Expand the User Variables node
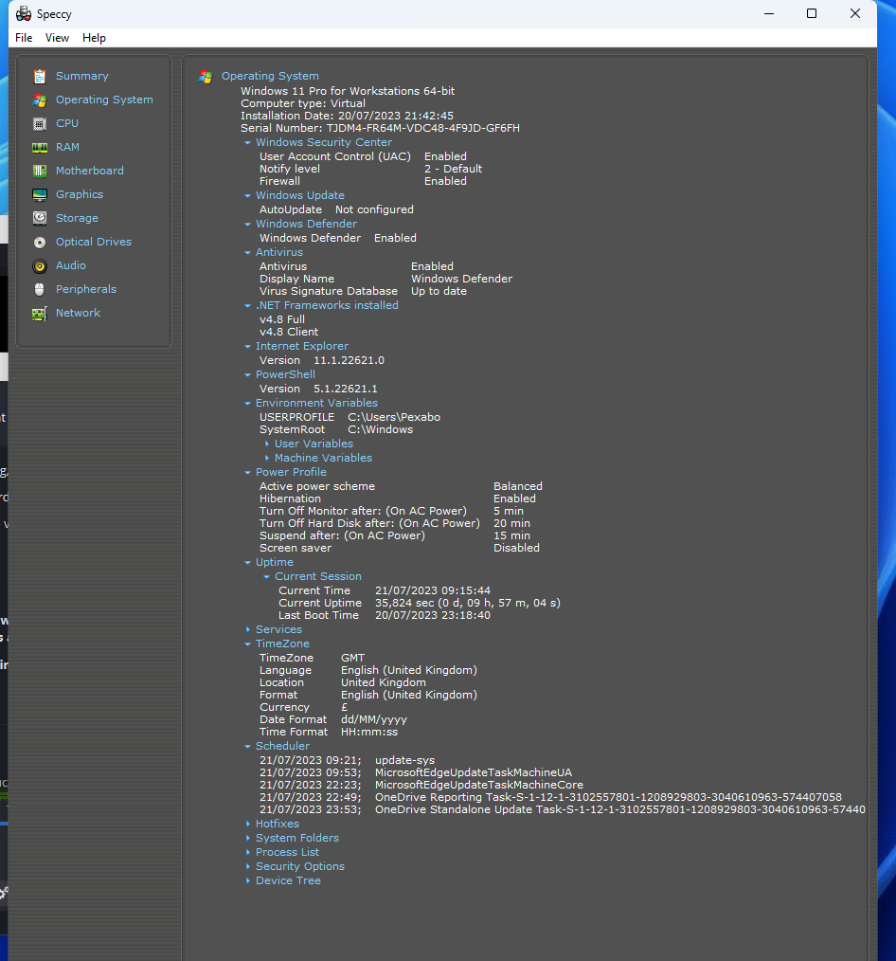This screenshot has height=961, width=896. click(266, 444)
